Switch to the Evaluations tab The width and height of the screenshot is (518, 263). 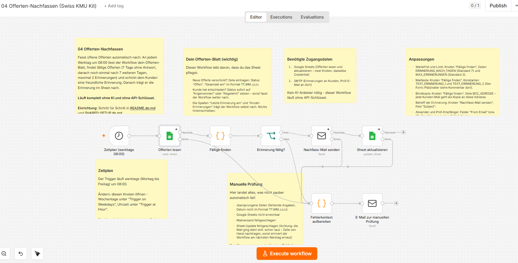tap(312, 17)
